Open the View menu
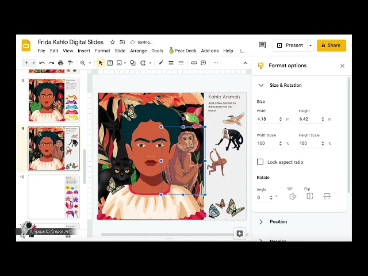Viewport: 368px width, 276px height. point(68,51)
